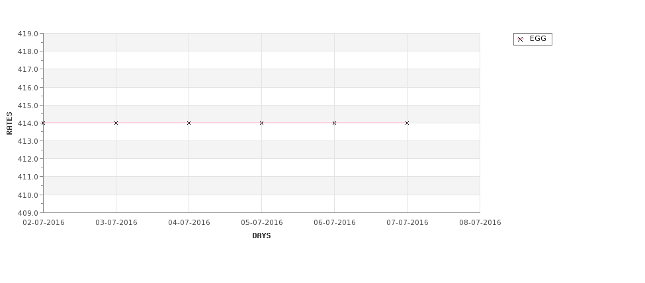Select the data point on 04-07-2016
Screen dimensions: 645x283
click(x=189, y=123)
